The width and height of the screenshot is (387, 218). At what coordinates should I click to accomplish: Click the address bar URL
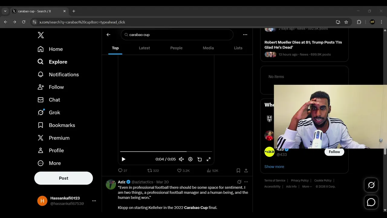[x=82, y=22]
